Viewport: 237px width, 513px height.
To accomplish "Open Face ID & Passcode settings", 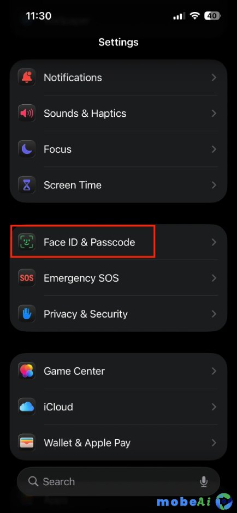I will click(118, 242).
